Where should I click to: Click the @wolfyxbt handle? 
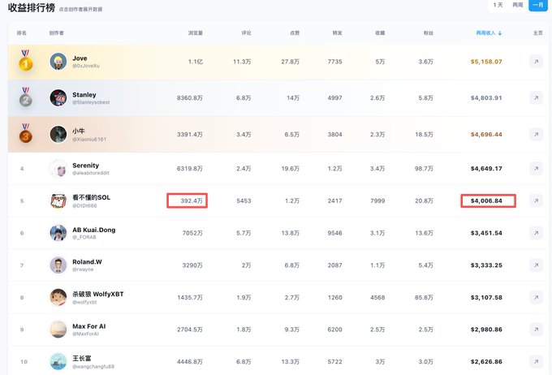84,302
